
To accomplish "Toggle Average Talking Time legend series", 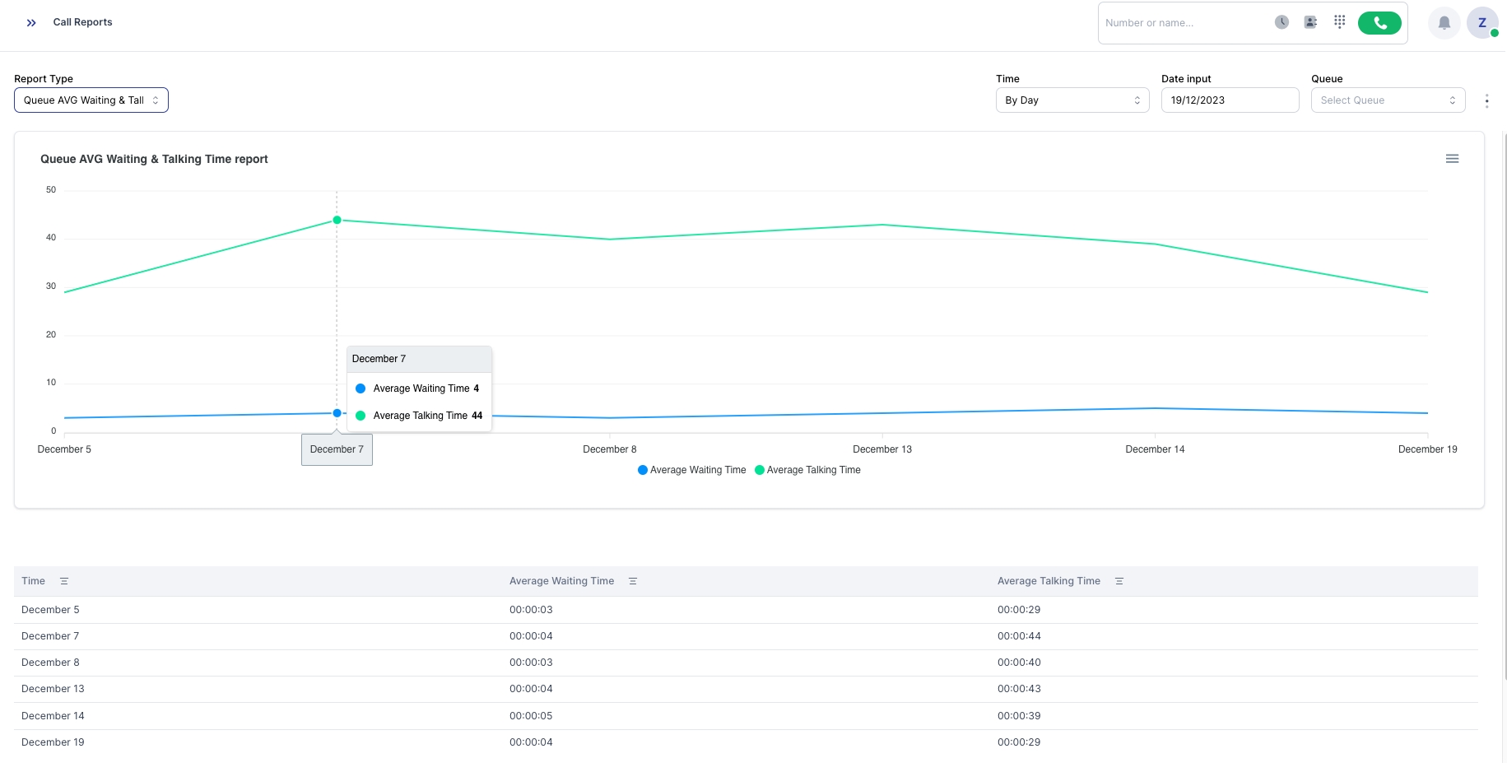I will click(x=807, y=470).
